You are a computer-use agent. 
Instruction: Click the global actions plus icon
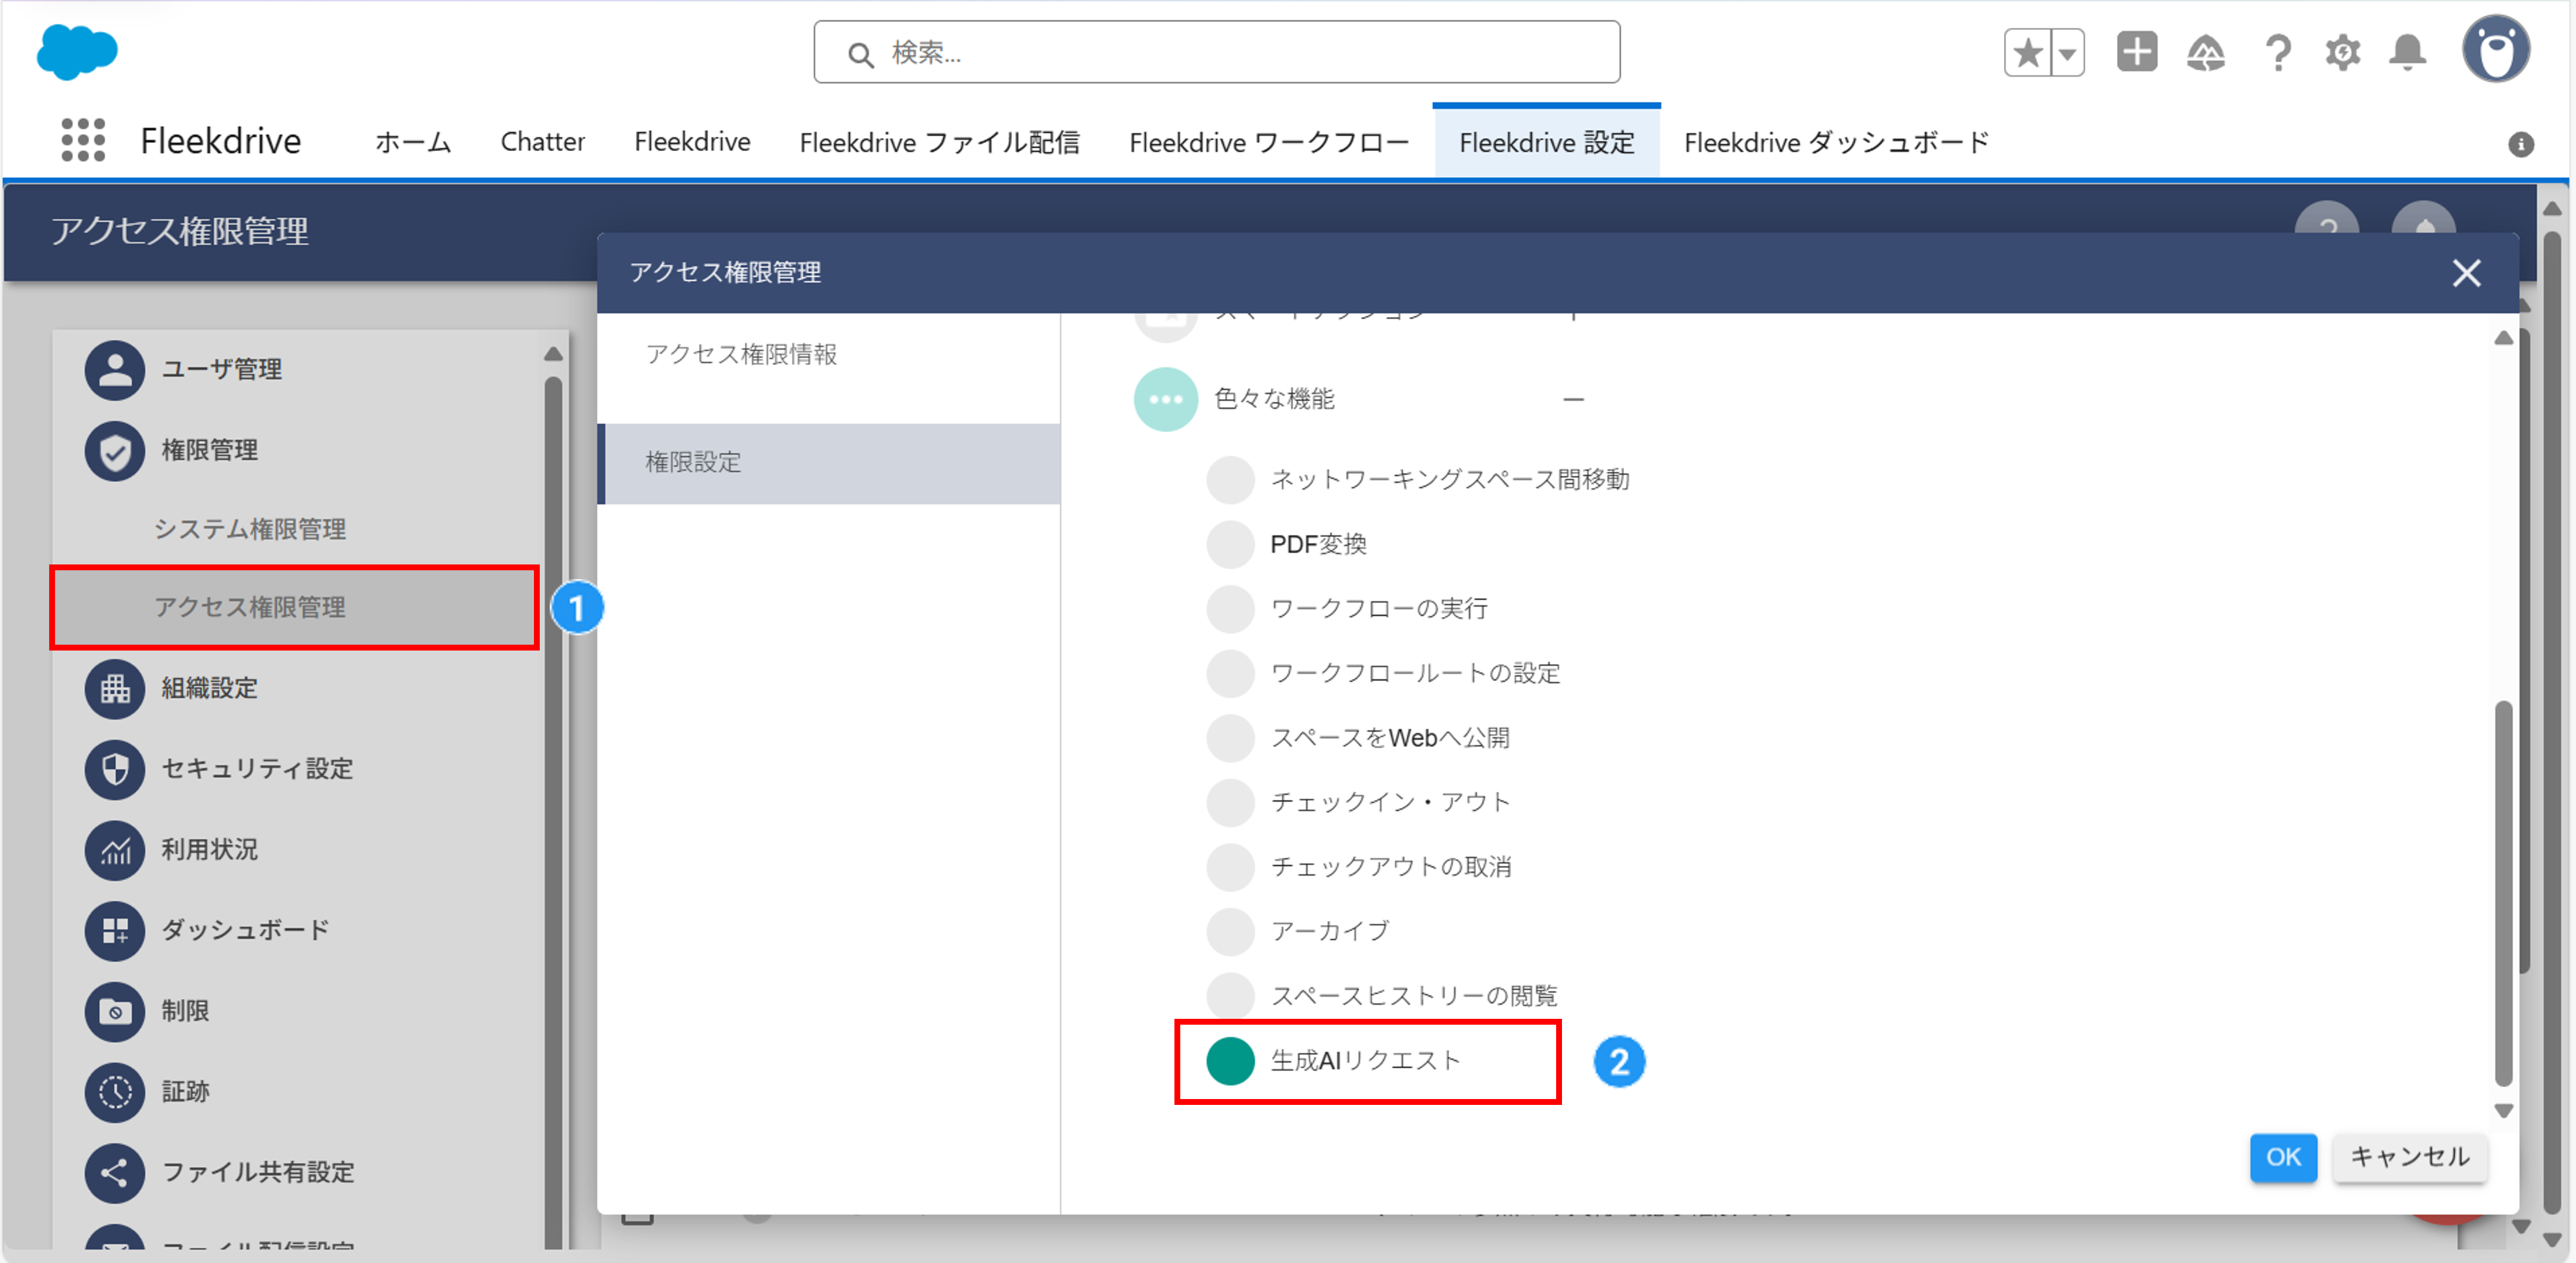click(2137, 52)
